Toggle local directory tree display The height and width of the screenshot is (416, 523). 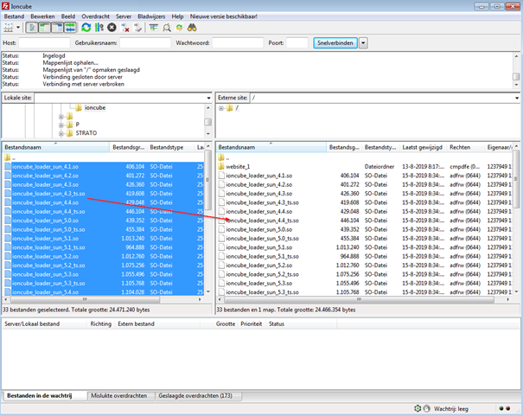44,28
